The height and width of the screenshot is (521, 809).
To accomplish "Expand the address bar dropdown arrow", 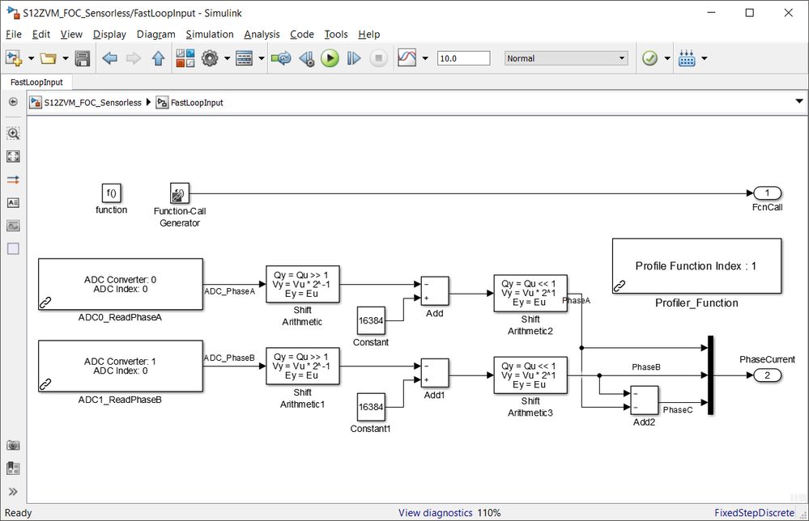I will [799, 101].
